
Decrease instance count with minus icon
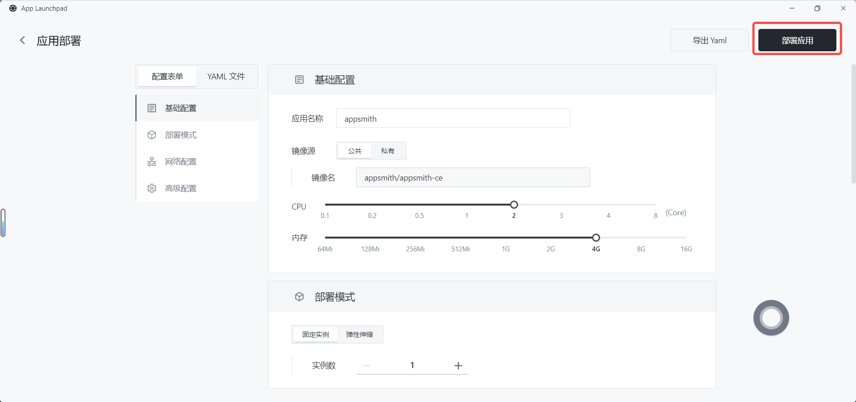(x=366, y=366)
